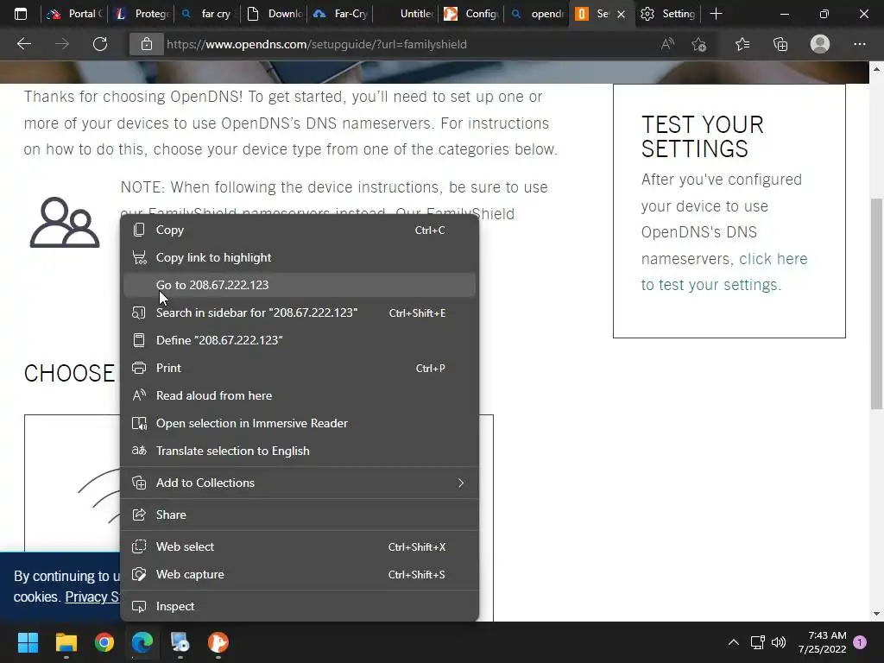Choose Copy link to highlight
Screen dimensions: 884x663
point(300,257)
